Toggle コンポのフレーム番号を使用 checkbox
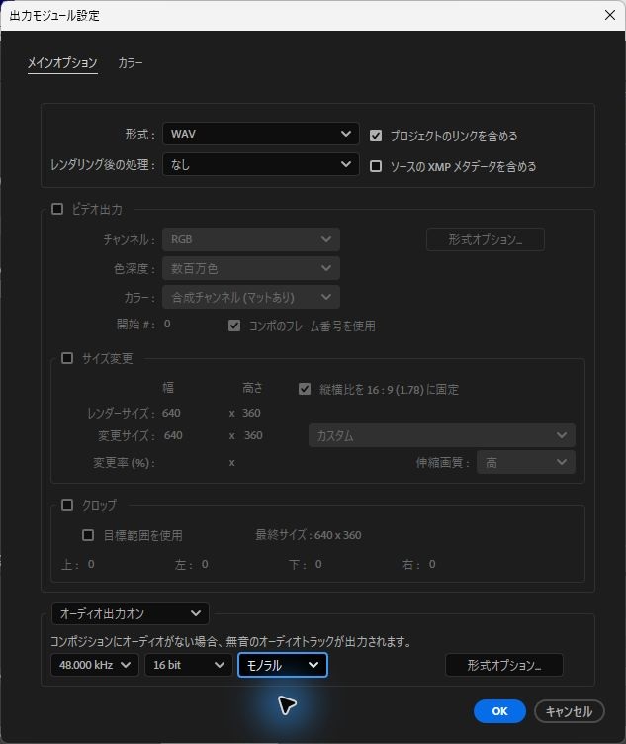This screenshot has height=744, width=626. point(234,325)
